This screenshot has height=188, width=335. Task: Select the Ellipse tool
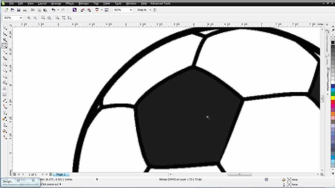4,70
